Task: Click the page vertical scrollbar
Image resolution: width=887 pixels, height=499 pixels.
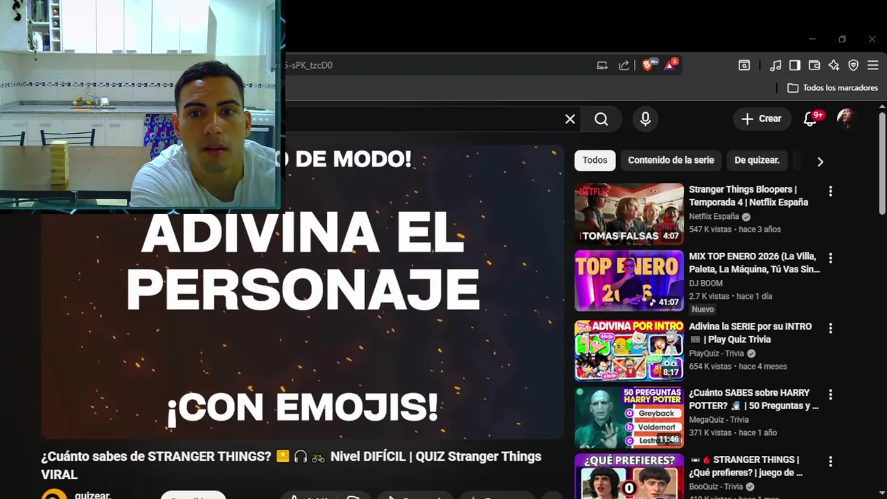Action: coord(882,163)
